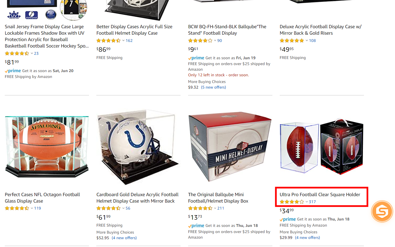
Task: Click star rating of Deluxe Acrylic Football Case
Action: click(x=291, y=41)
